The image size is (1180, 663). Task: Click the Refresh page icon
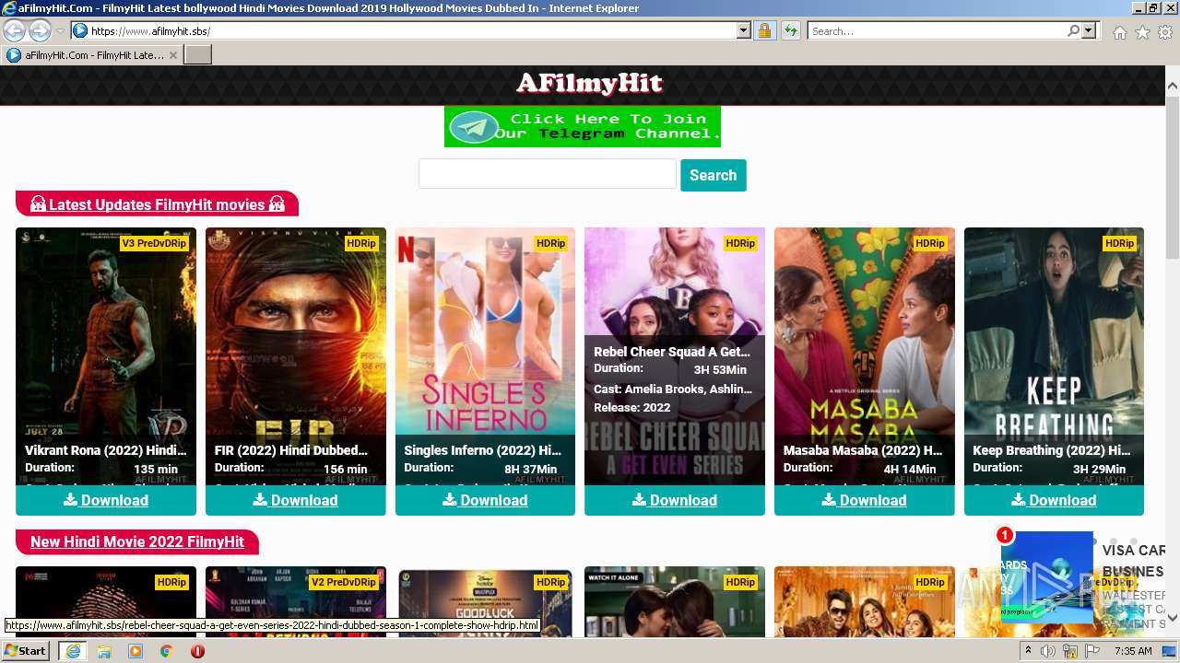tap(790, 30)
